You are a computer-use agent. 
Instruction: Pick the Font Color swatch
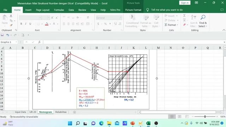54,24
